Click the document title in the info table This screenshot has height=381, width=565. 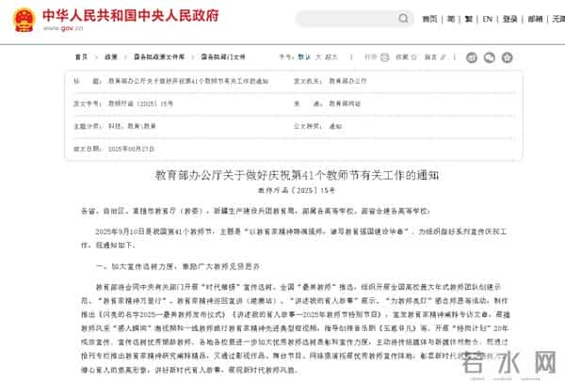pyautogui.click(x=188, y=81)
